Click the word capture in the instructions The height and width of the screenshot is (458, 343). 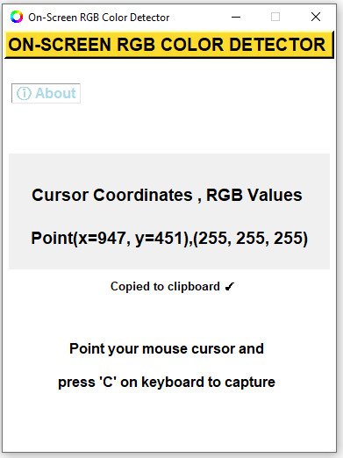coord(250,383)
